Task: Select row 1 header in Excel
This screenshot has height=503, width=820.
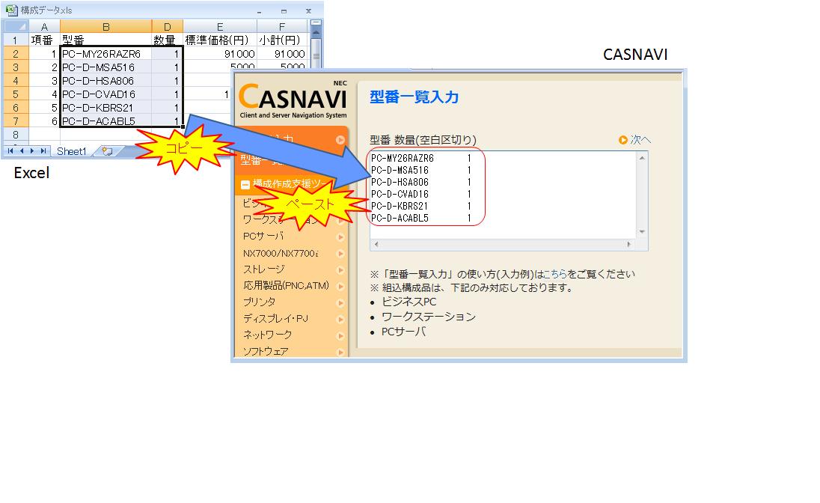Action: pyautogui.click(x=15, y=40)
